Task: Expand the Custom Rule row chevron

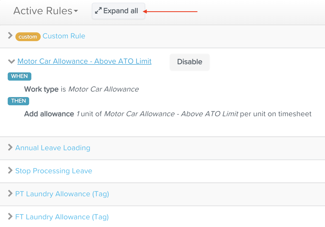Action: pos(10,36)
